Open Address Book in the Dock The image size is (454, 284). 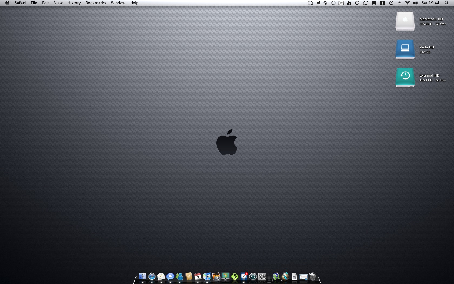189,277
